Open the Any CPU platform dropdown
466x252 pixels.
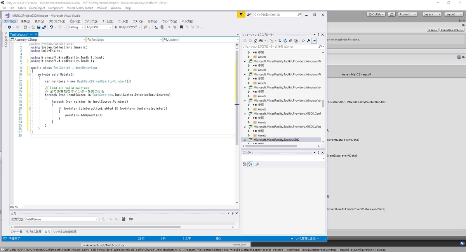pyautogui.click(x=99, y=27)
